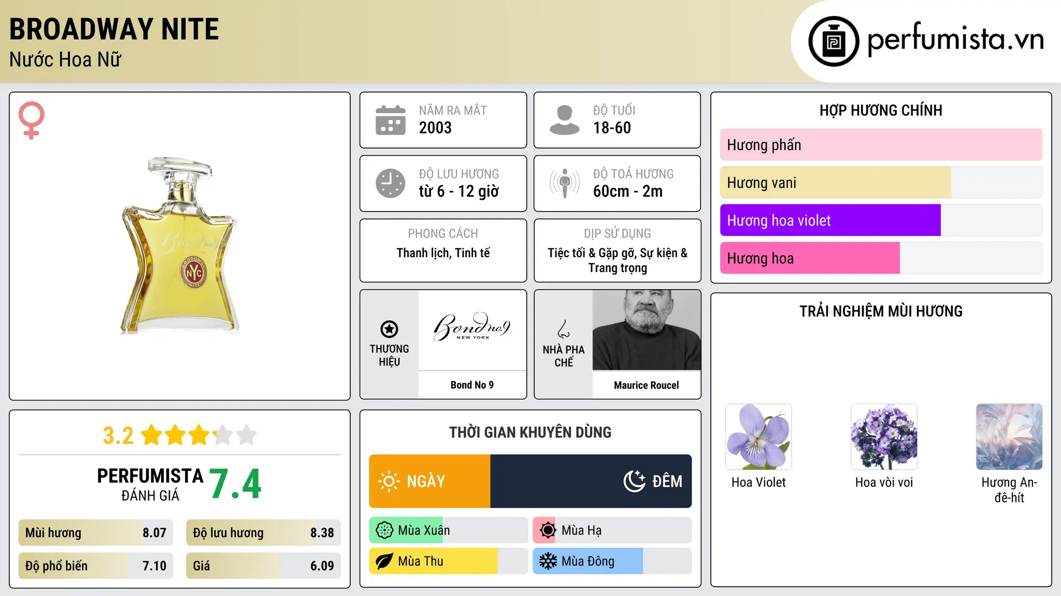This screenshot has width=1061, height=596.
Task: Click the sun icon in the NGÀY bar
Action: point(389,481)
